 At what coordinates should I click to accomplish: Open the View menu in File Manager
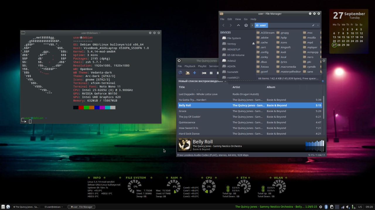238,19
